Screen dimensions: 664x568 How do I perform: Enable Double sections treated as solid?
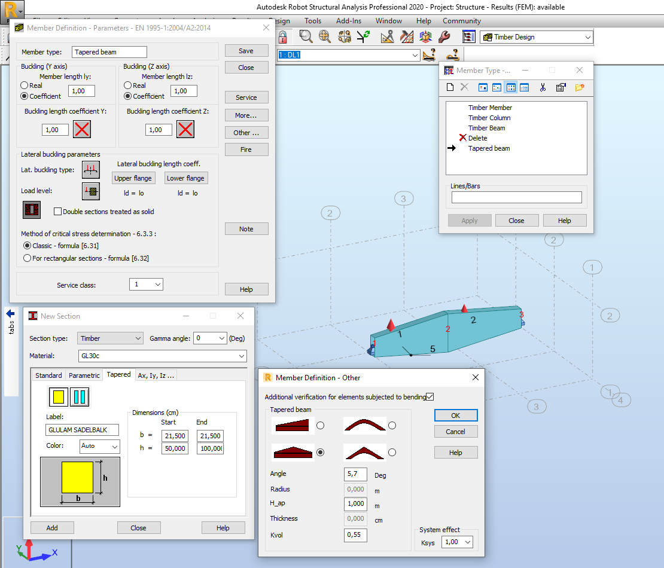[58, 212]
